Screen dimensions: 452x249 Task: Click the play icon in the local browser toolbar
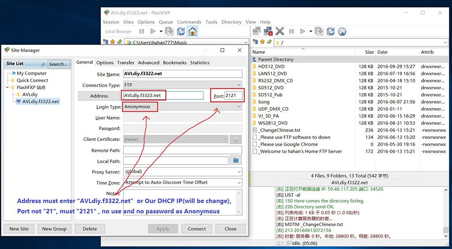click(153, 31)
